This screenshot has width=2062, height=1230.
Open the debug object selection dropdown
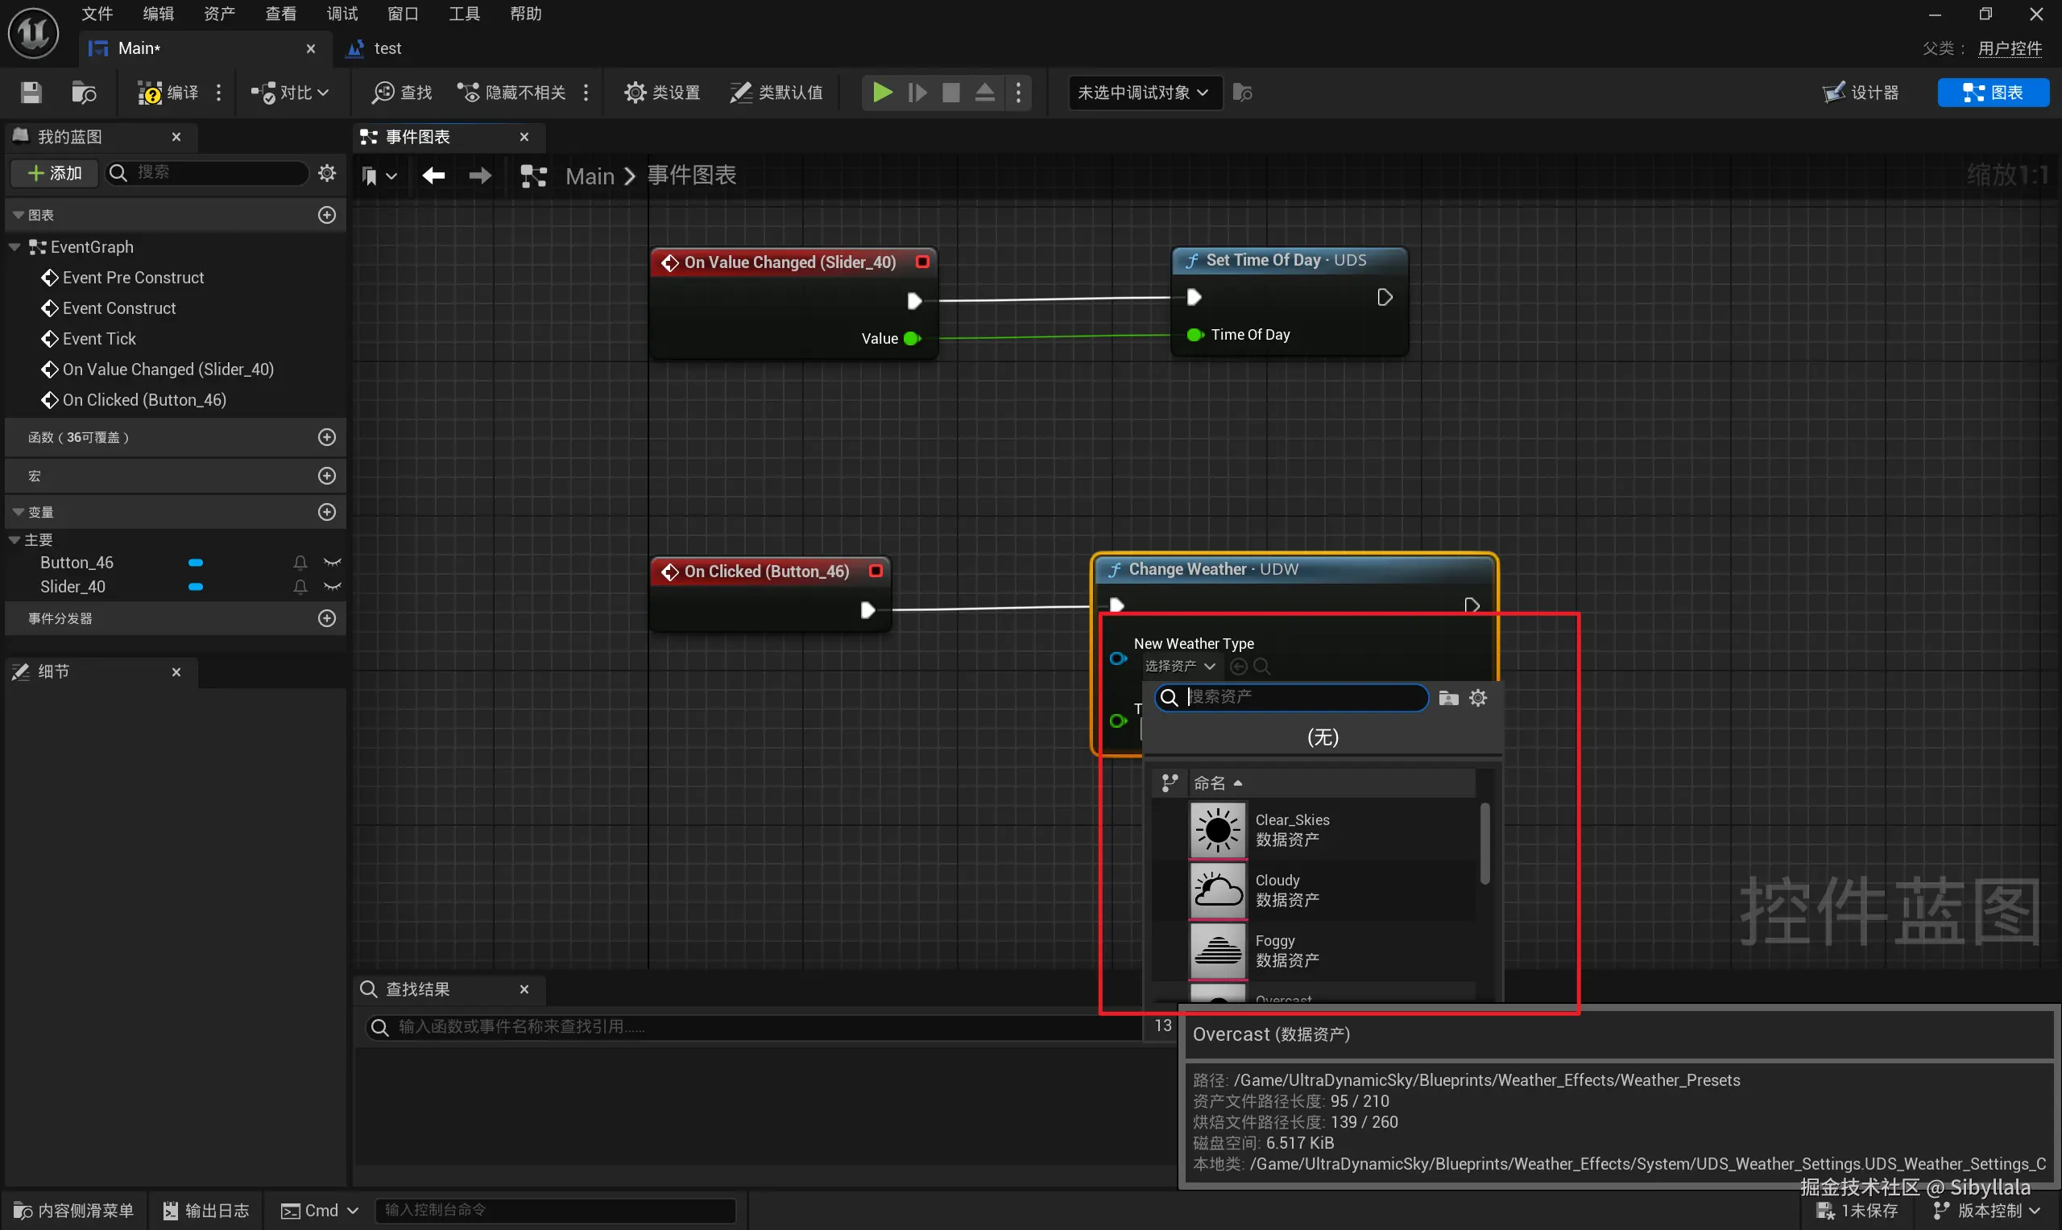1142,93
